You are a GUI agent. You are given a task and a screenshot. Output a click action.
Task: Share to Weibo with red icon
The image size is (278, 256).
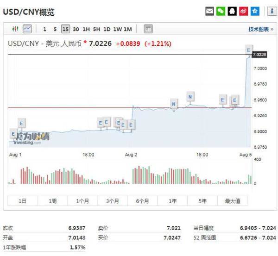(243, 11)
